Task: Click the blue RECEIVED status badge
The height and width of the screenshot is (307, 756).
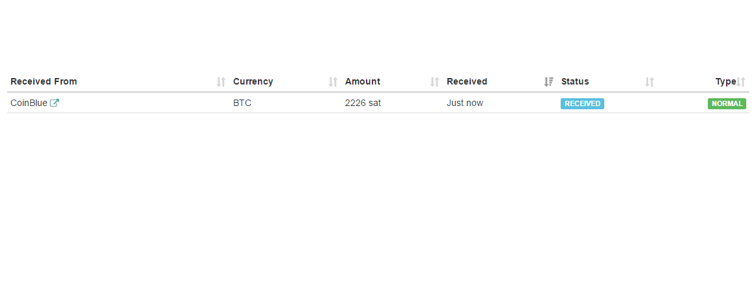Action: [582, 103]
